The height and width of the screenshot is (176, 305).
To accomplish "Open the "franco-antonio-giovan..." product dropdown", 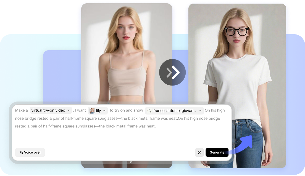I will click(x=174, y=110).
